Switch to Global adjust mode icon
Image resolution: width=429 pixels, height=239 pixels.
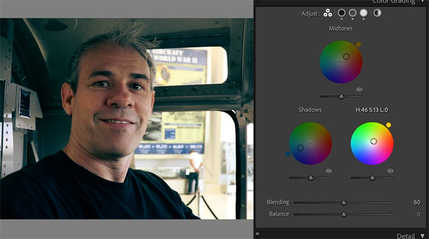point(378,13)
